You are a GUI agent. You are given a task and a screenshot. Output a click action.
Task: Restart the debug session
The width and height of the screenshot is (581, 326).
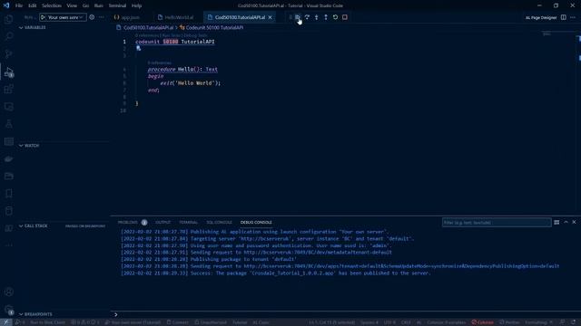335,17
